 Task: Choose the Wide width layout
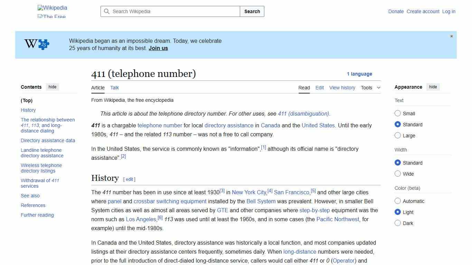click(398, 174)
